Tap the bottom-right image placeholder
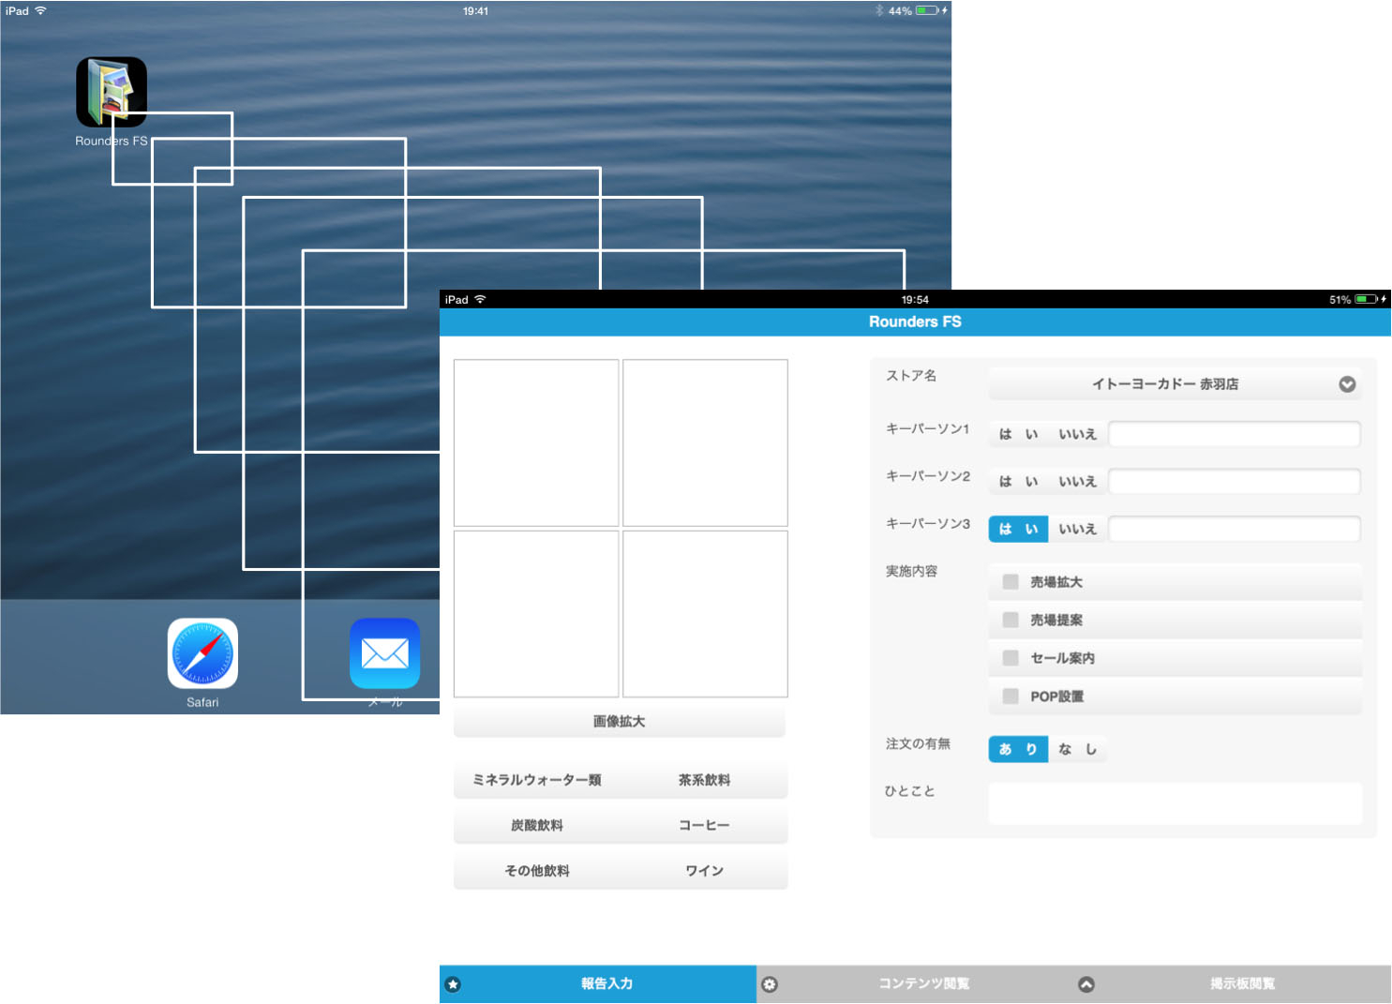The width and height of the screenshot is (1392, 1004). (705, 614)
